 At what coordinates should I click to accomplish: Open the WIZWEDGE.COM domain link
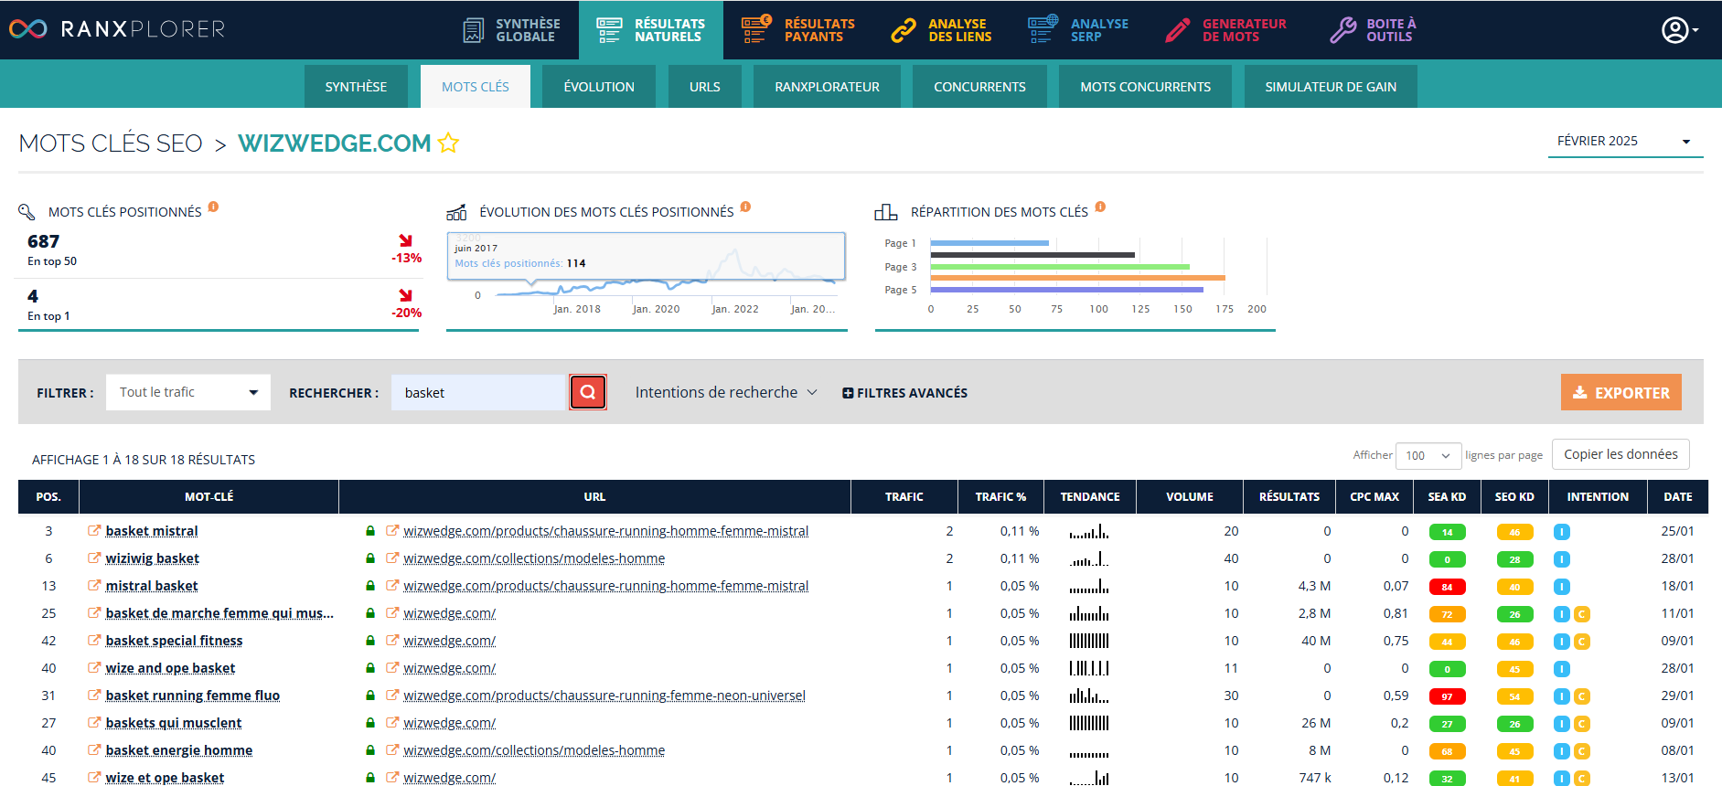tap(335, 143)
